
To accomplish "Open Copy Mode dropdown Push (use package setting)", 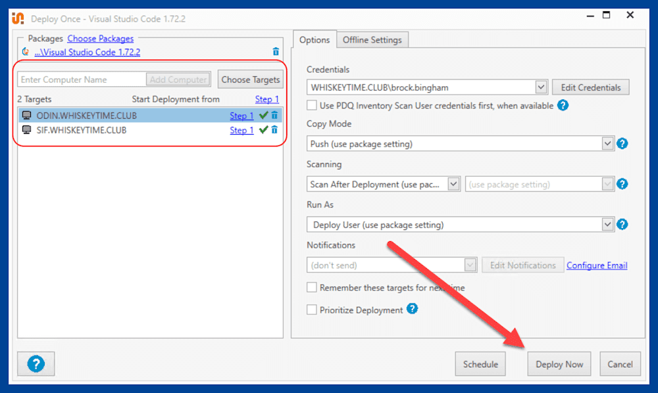I will pyautogui.click(x=461, y=144).
